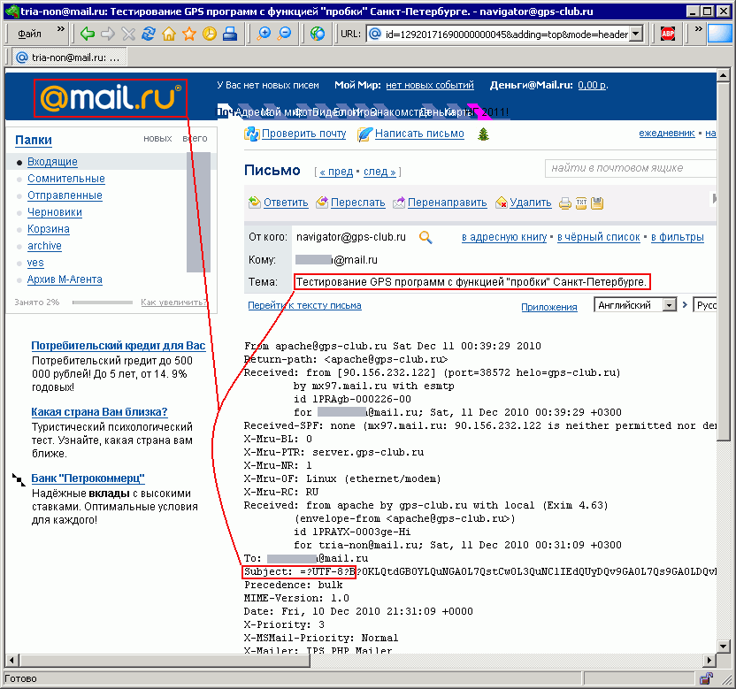Click the в фильтры link
The height and width of the screenshot is (689, 736).
pyautogui.click(x=678, y=238)
